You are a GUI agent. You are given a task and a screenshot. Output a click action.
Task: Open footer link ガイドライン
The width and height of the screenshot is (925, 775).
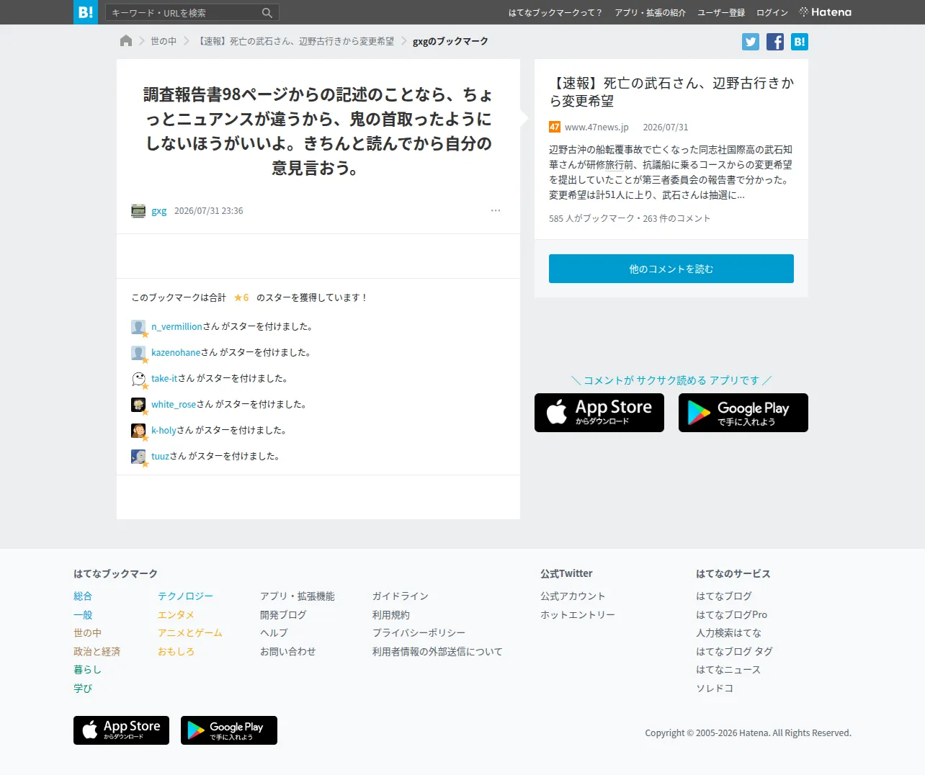coord(401,596)
